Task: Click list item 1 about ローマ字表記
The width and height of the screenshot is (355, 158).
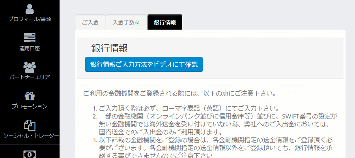Action: coord(187,108)
